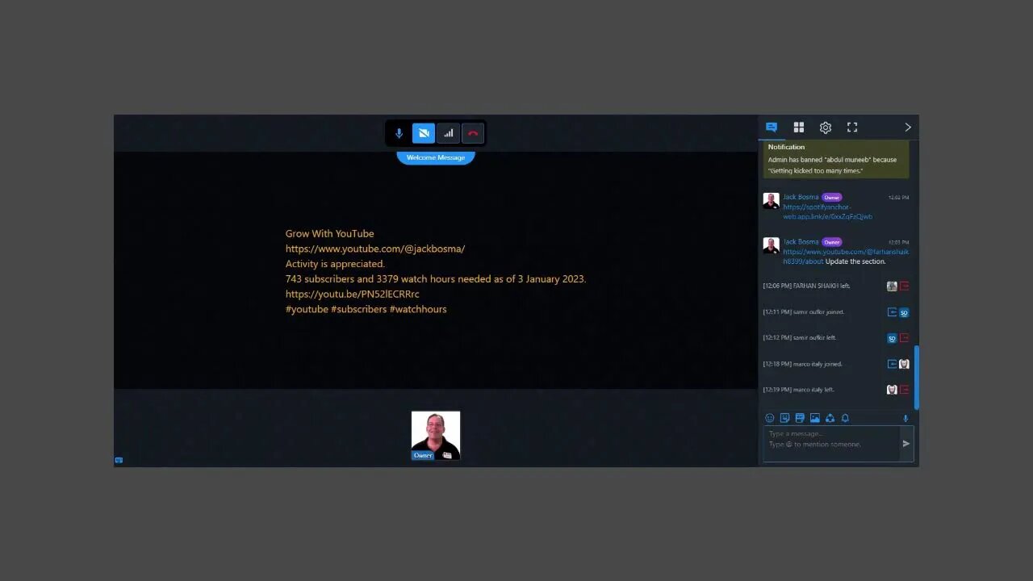Open the settings gear tab
The image size is (1033, 581).
coord(826,127)
